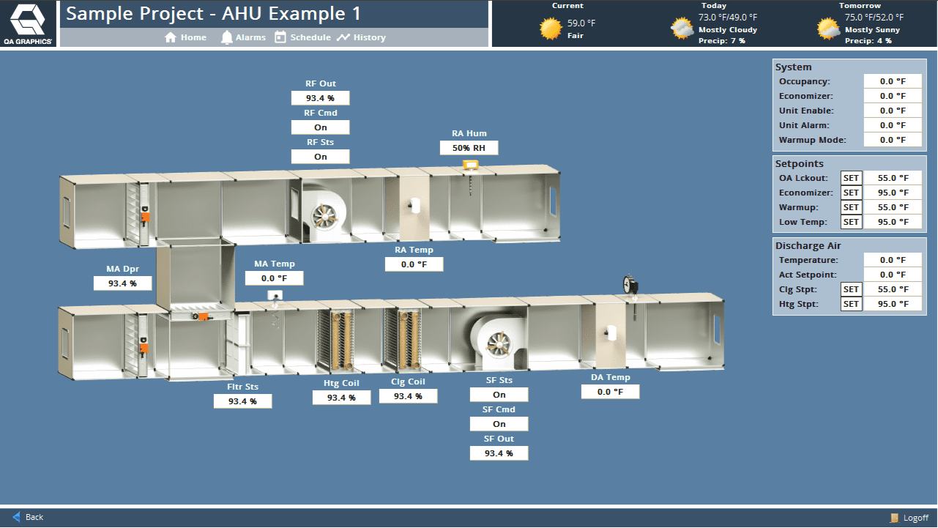This screenshot has height=528, width=938.
Task: Click the RA Temp 0.0 °F value
Action: click(414, 264)
